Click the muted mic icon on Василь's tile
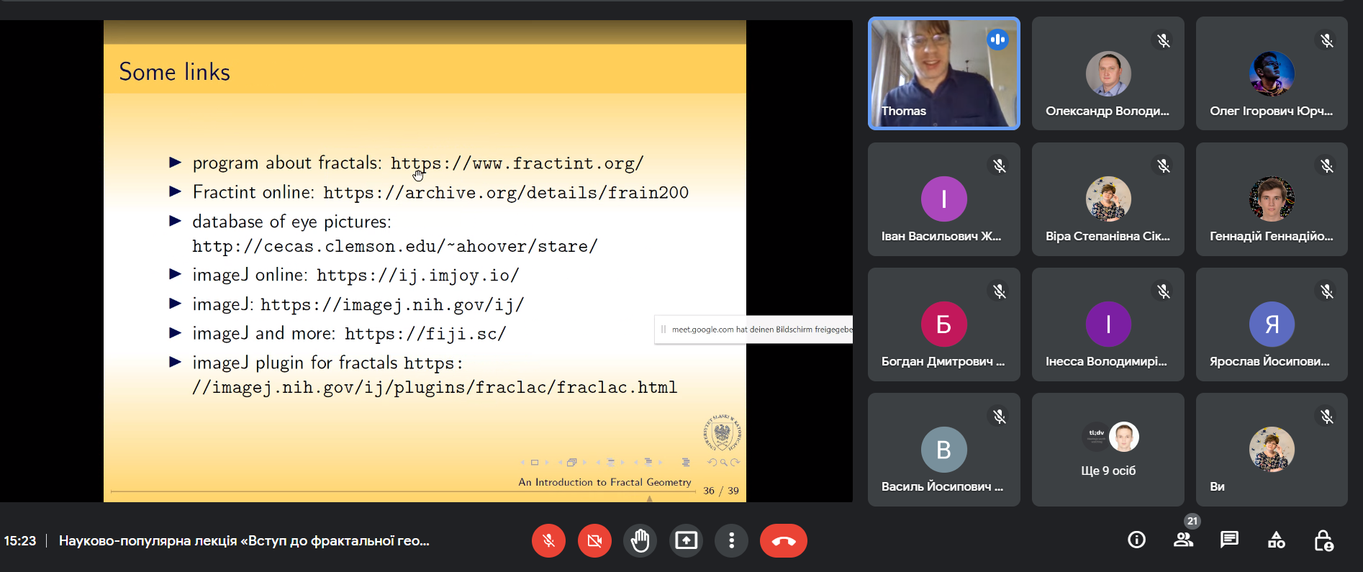The width and height of the screenshot is (1363, 572). click(x=999, y=416)
